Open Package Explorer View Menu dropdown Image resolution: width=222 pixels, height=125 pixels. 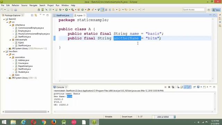tap(40, 15)
